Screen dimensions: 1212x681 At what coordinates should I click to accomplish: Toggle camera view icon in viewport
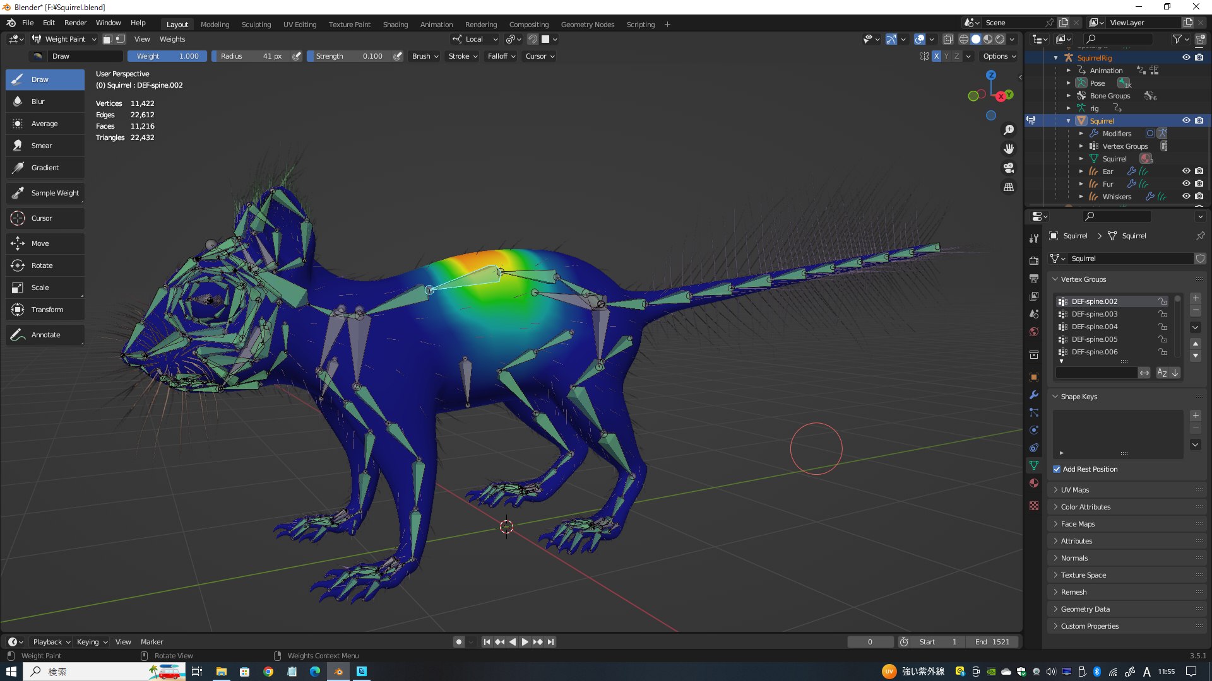click(x=1009, y=168)
